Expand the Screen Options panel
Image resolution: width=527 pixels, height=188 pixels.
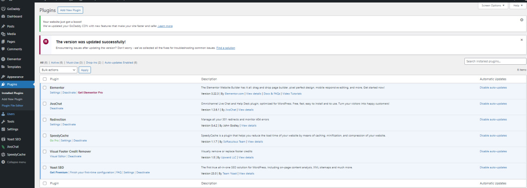(492, 5)
